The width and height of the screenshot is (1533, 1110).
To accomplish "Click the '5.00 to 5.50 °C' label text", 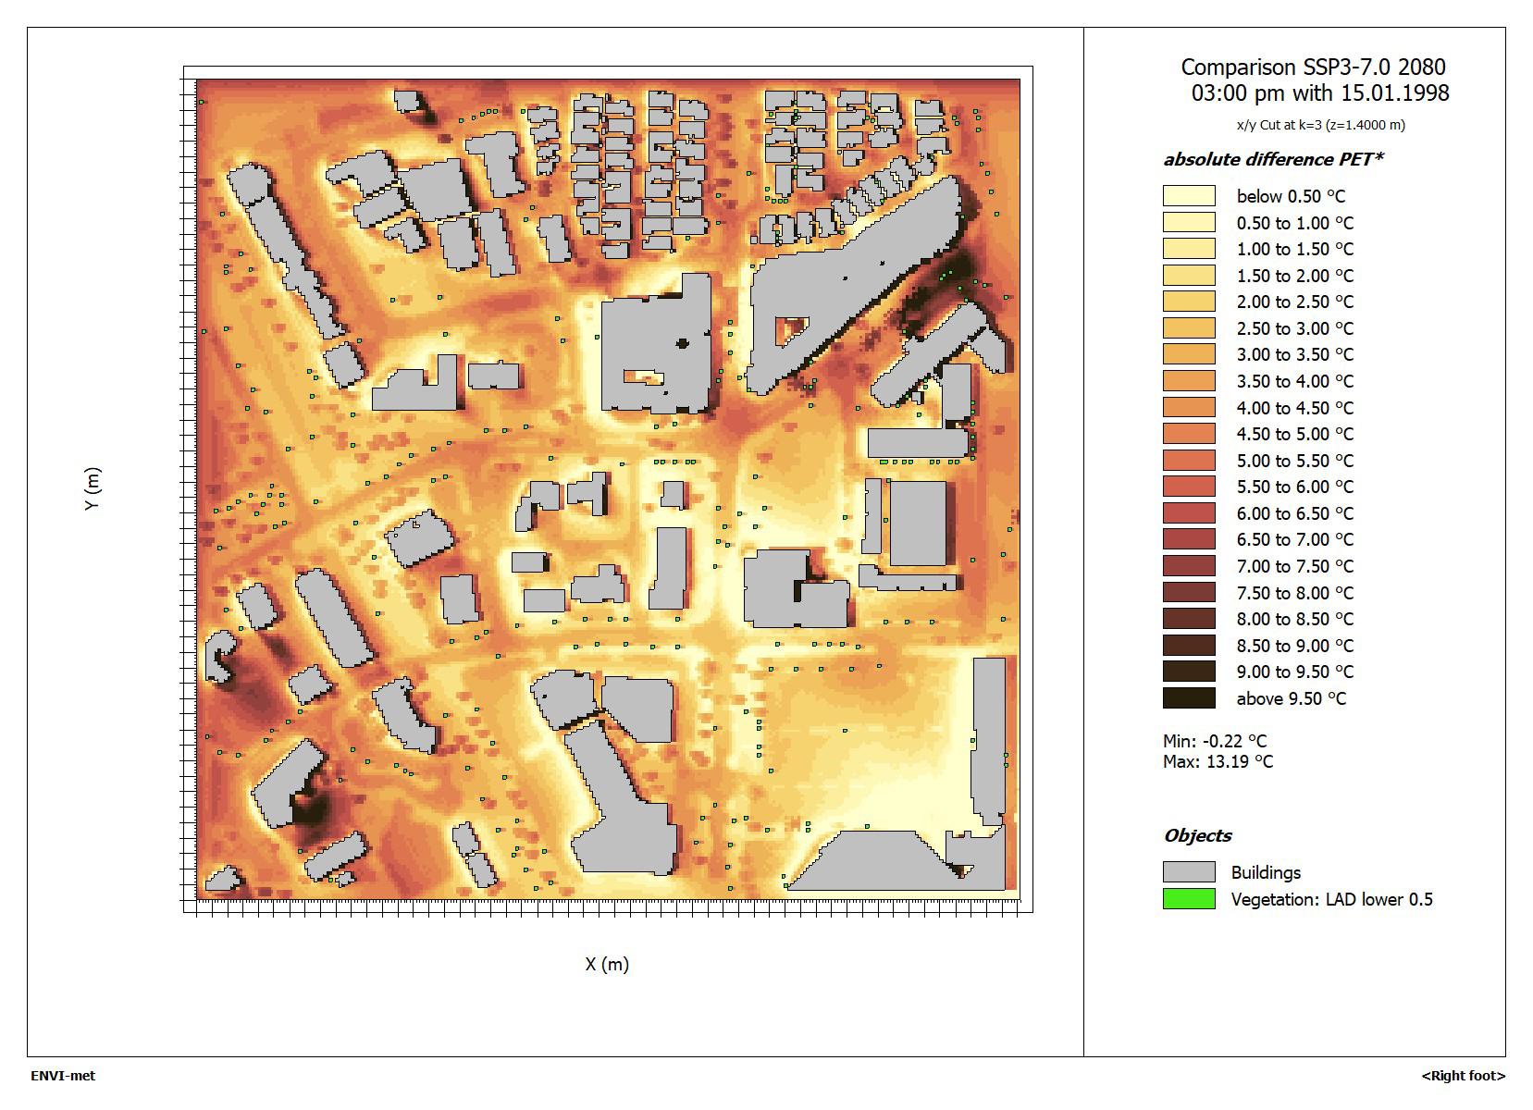I will [1294, 461].
